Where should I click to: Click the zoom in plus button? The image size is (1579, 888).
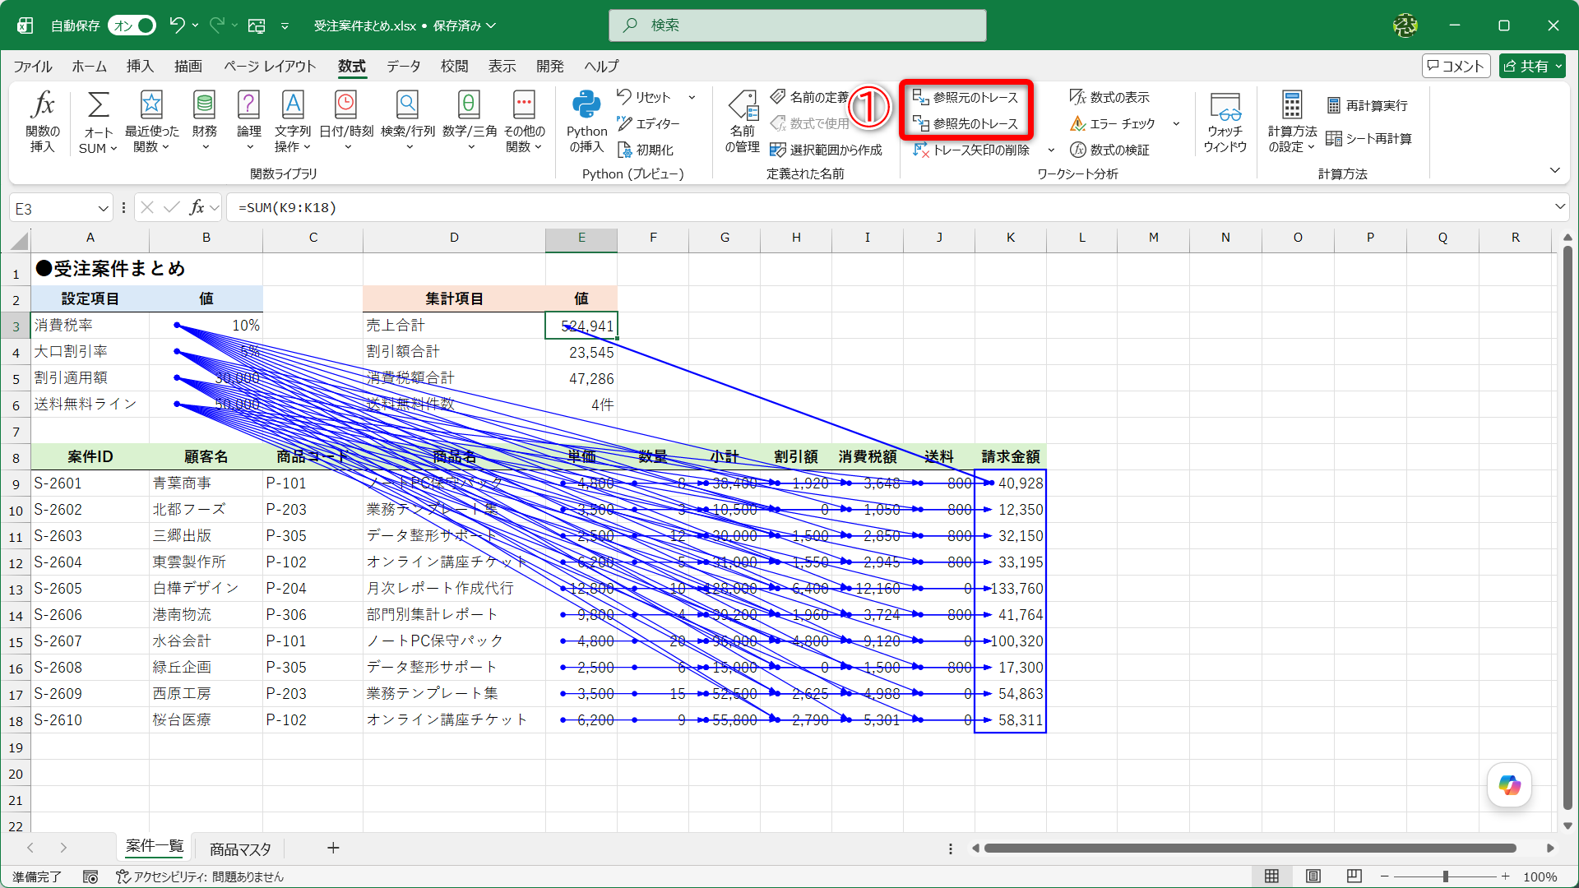click(x=1505, y=876)
